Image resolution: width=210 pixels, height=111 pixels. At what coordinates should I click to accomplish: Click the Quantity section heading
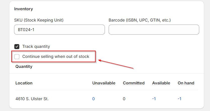tap(24, 66)
